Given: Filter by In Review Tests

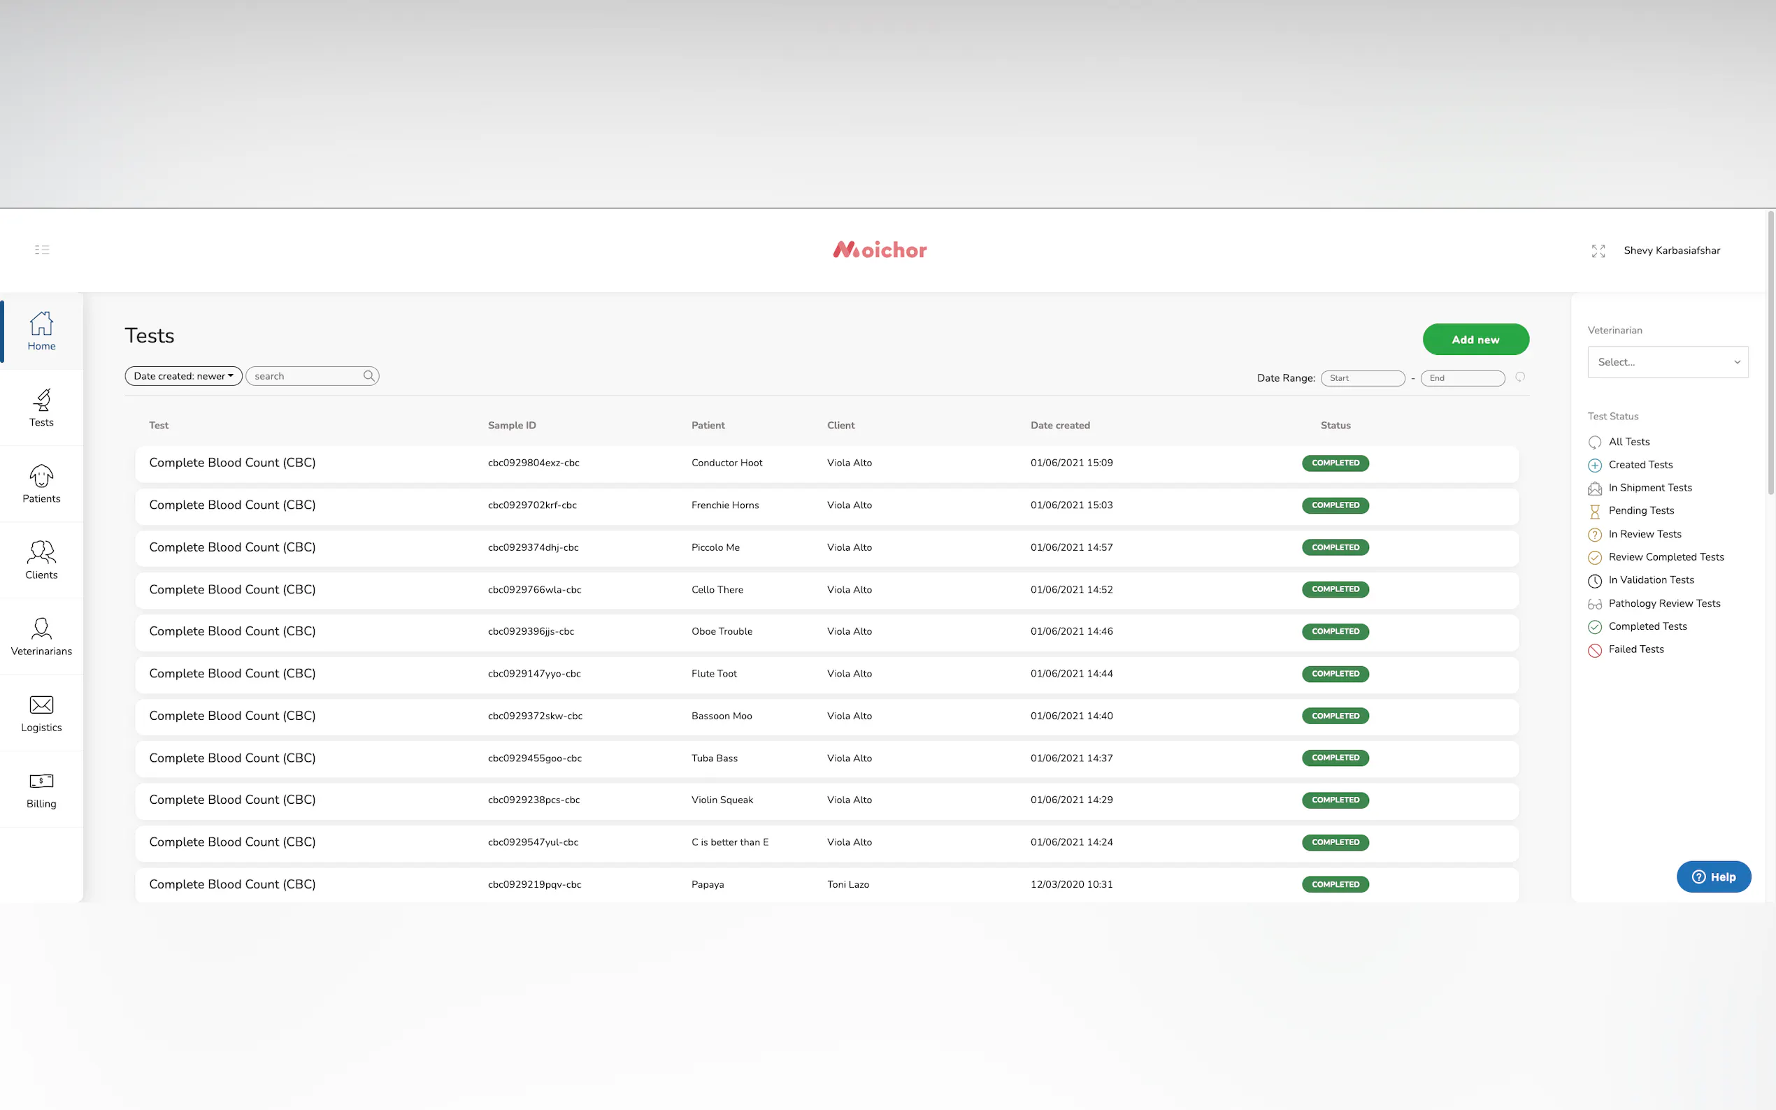Looking at the screenshot, I should coord(1644,534).
